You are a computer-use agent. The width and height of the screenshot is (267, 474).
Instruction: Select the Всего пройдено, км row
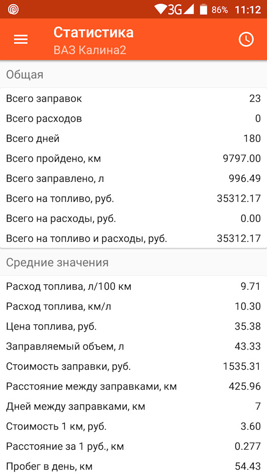click(133, 158)
